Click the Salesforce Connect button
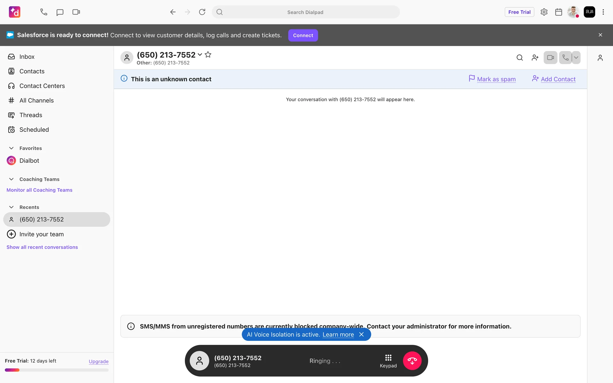 (x=303, y=35)
